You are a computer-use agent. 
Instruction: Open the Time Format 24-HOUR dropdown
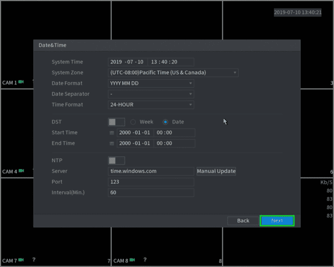click(151, 105)
